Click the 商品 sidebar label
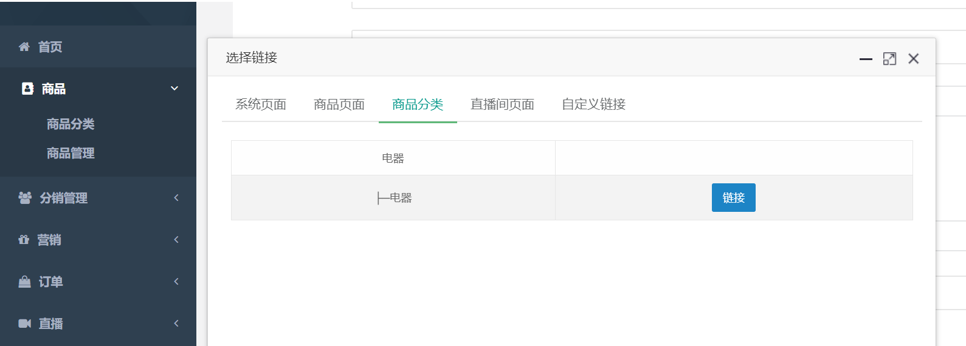The image size is (966, 346). [x=53, y=89]
